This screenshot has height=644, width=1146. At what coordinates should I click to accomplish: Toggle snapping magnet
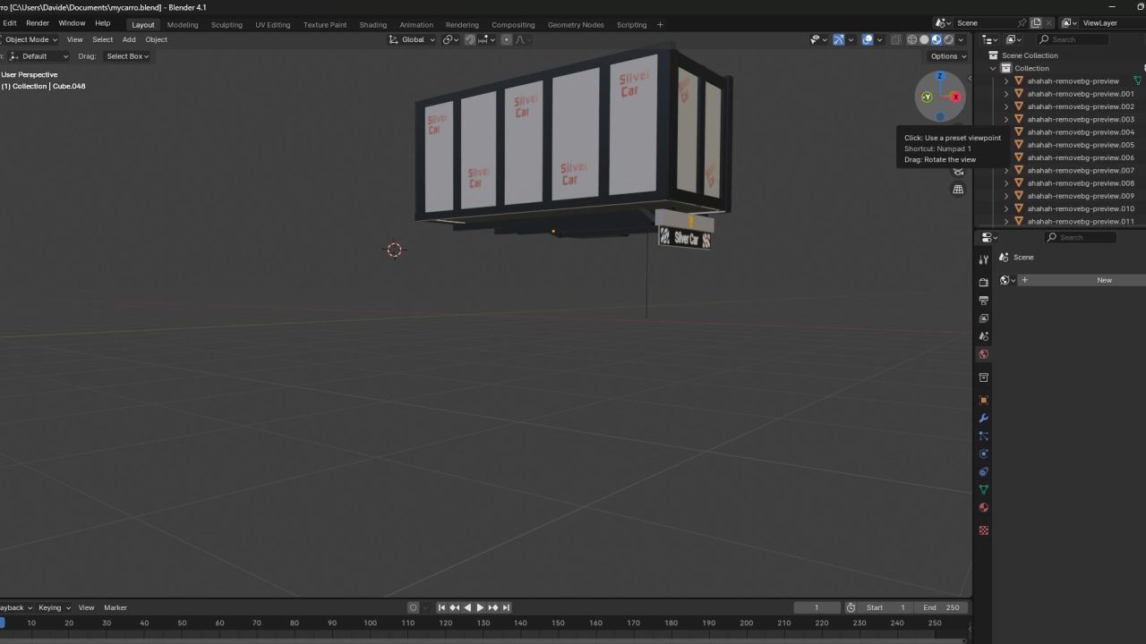pyautogui.click(x=470, y=39)
